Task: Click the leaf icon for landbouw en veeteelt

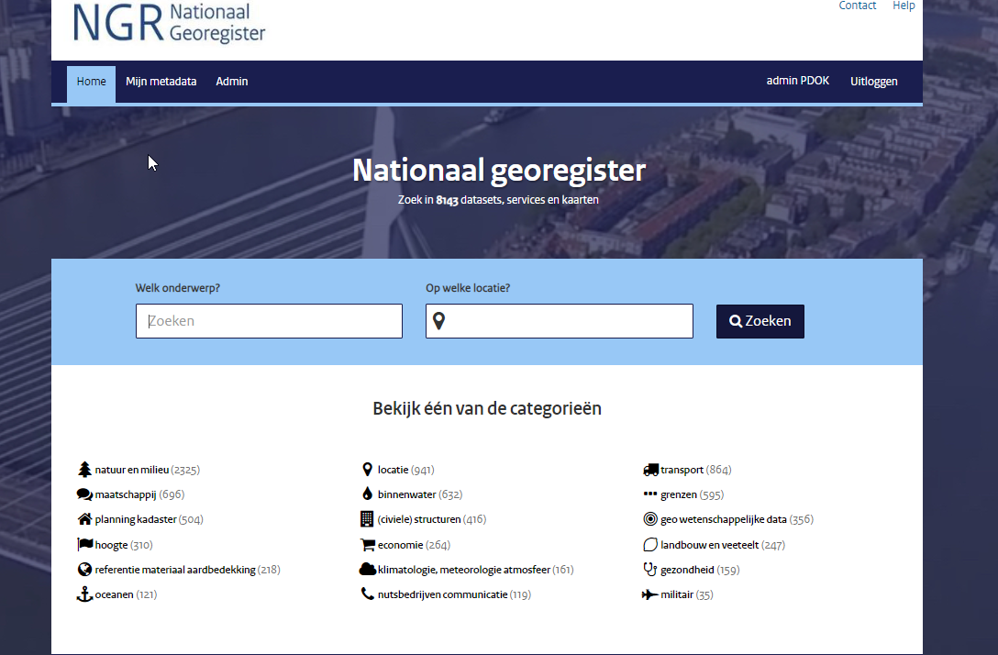Action: click(649, 545)
